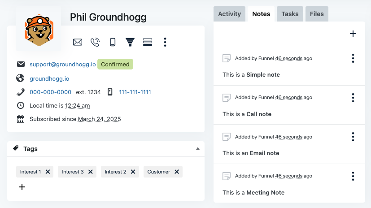Click the 'ext. 1234' extension text
Viewport: 371px width, 208px height.
tap(88, 92)
